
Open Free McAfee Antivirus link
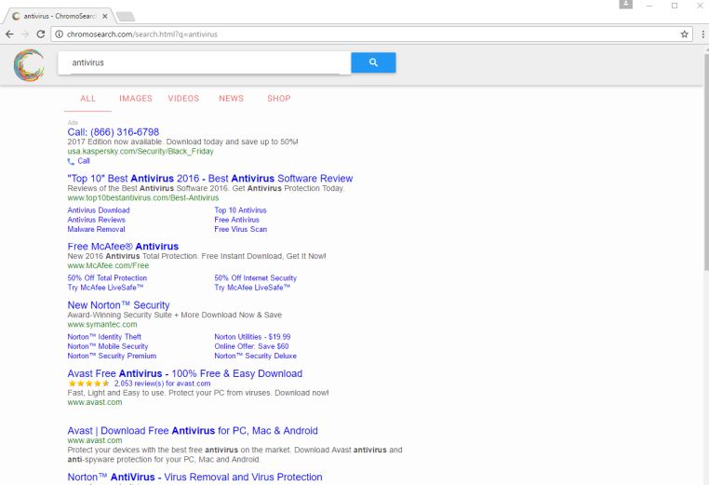(x=123, y=246)
